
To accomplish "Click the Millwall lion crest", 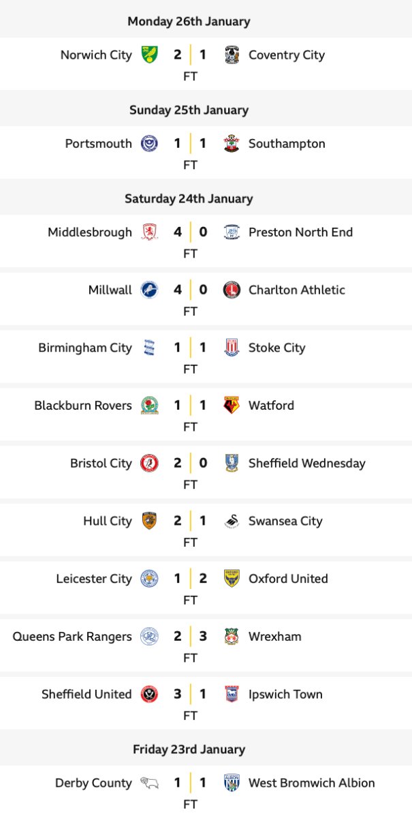I will [149, 290].
